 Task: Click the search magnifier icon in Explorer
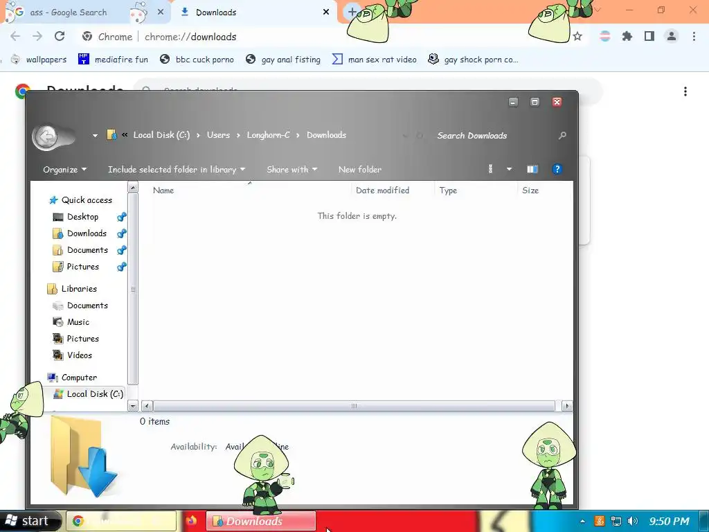(562, 135)
